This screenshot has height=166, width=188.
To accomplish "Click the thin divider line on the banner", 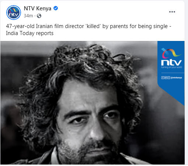I will [173, 73].
